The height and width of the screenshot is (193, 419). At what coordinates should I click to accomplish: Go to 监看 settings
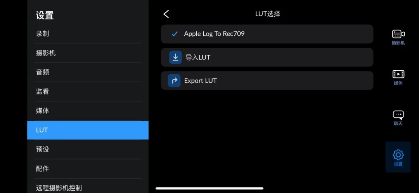point(43,92)
